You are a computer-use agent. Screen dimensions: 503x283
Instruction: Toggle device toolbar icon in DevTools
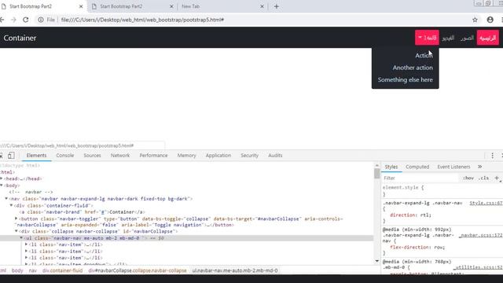[11, 156]
